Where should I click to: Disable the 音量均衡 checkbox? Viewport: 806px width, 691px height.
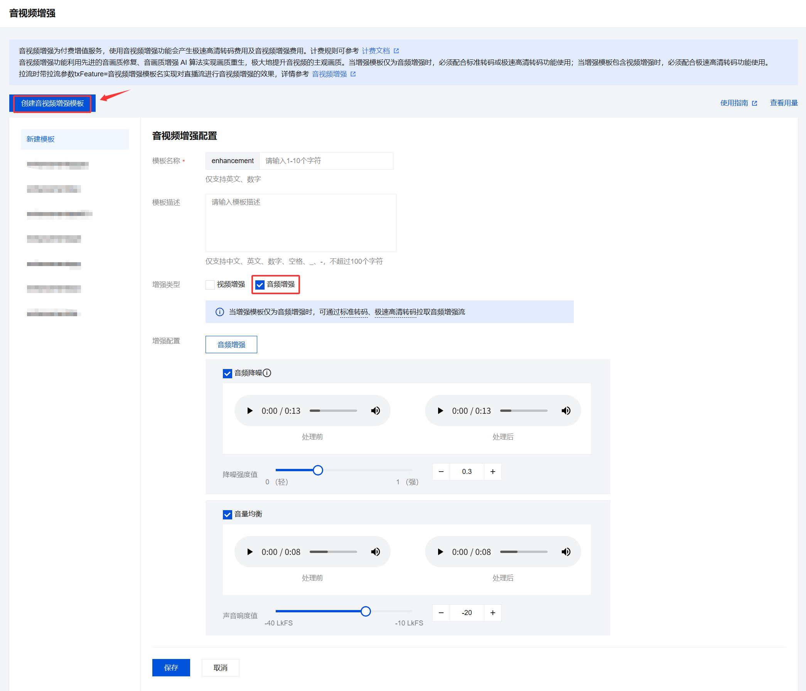point(228,514)
